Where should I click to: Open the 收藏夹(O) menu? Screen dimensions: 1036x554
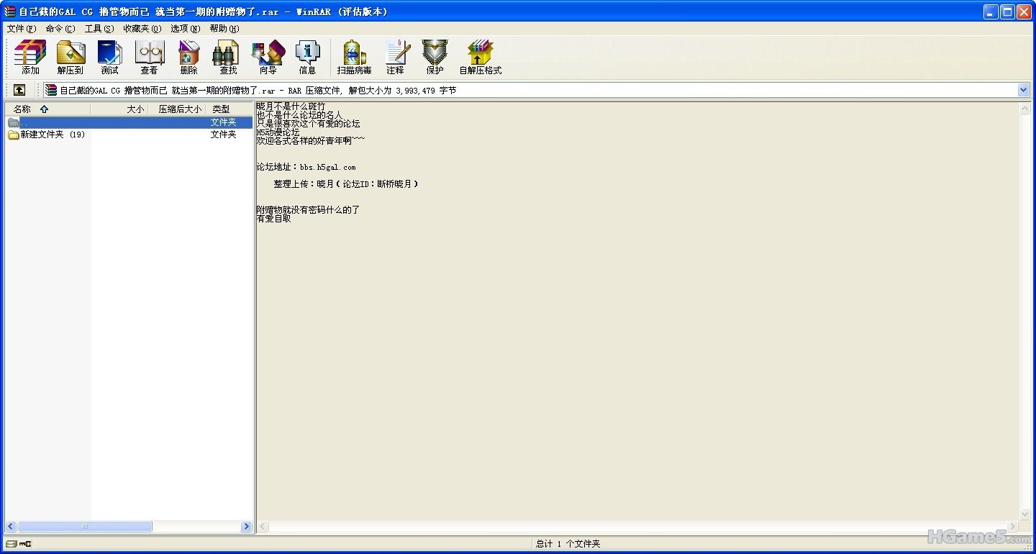(142, 29)
